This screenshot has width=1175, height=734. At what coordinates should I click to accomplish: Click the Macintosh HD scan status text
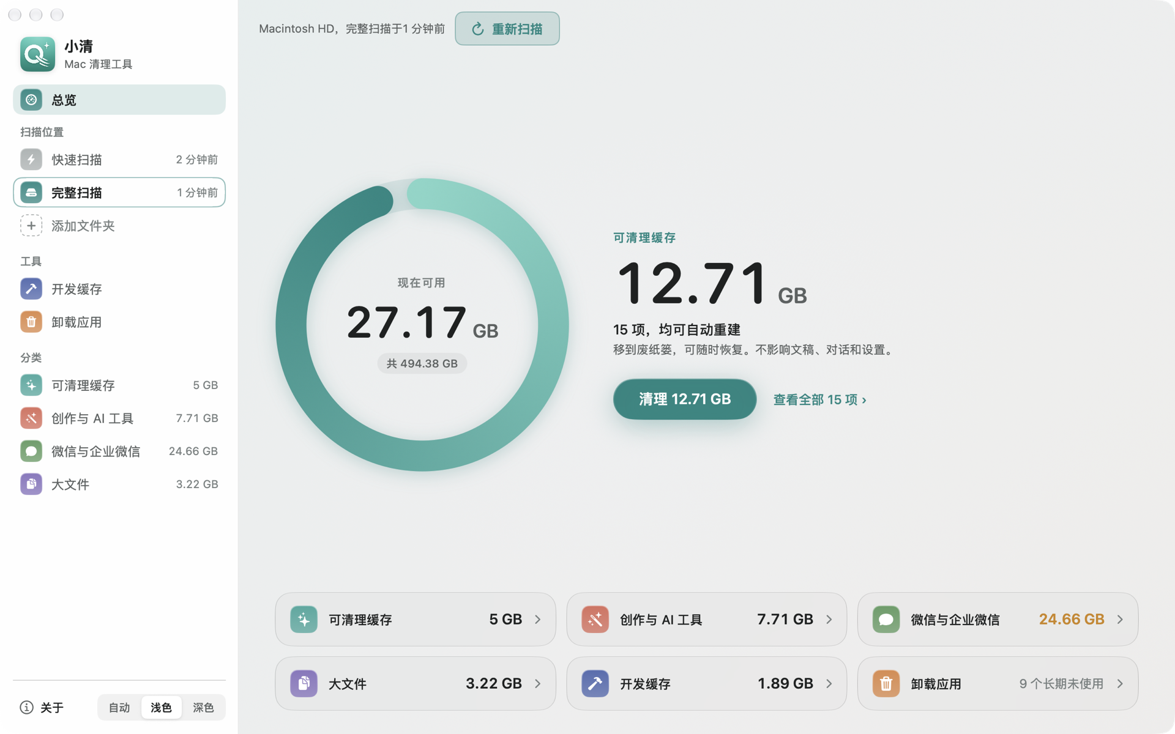[352, 29]
